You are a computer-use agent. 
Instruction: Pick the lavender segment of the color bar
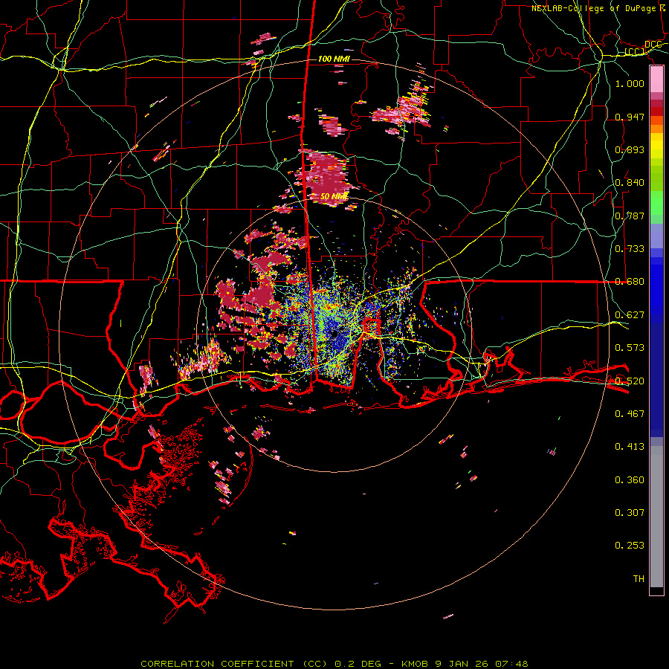click(x=656, y=236)
